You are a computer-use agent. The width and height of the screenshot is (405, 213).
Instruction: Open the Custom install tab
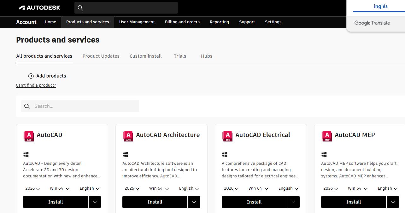click(145, 56)
